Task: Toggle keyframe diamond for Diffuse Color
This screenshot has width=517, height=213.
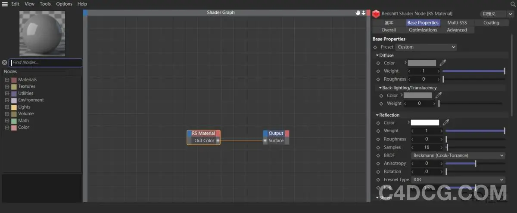Action: (x=378, y=63)
